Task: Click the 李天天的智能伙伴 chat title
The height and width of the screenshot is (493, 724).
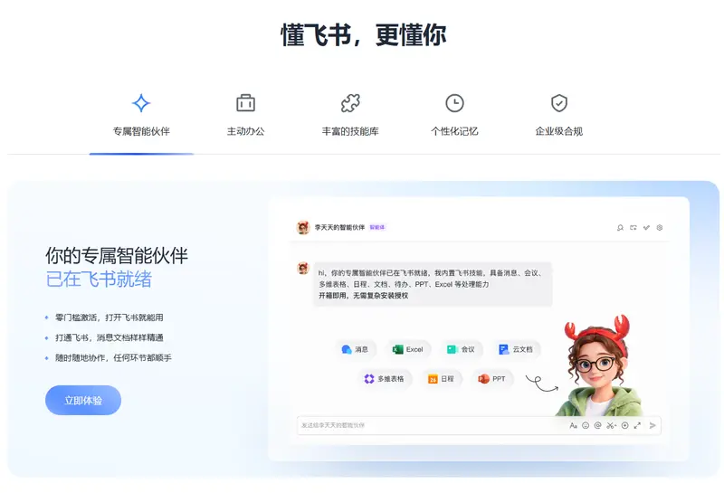Action: tap(340, 227)
